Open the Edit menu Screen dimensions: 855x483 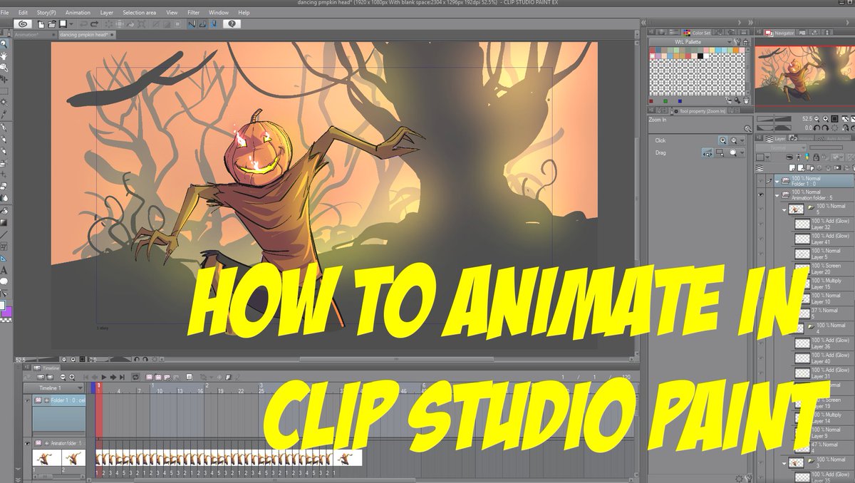[23, 13]
